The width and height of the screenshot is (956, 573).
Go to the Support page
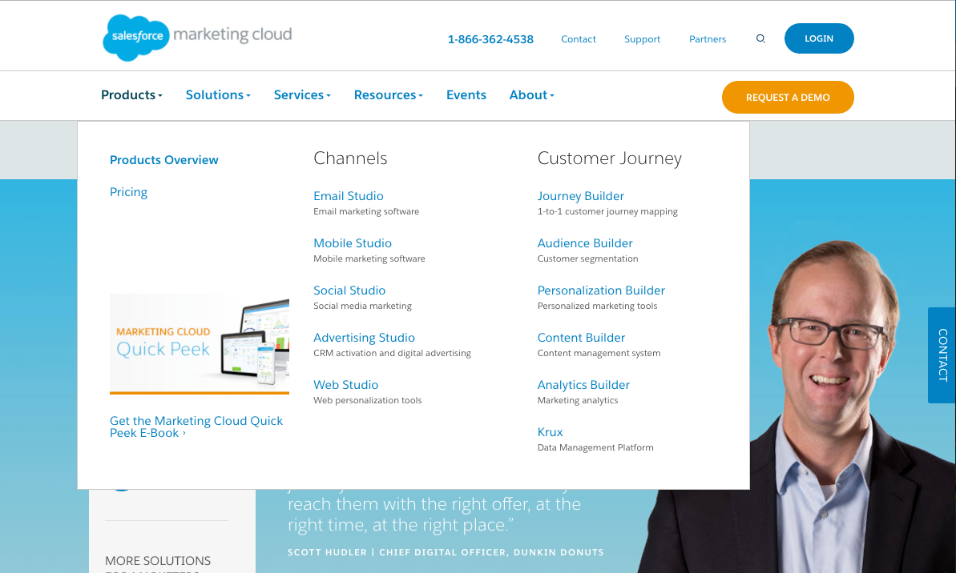click(642, 39)
